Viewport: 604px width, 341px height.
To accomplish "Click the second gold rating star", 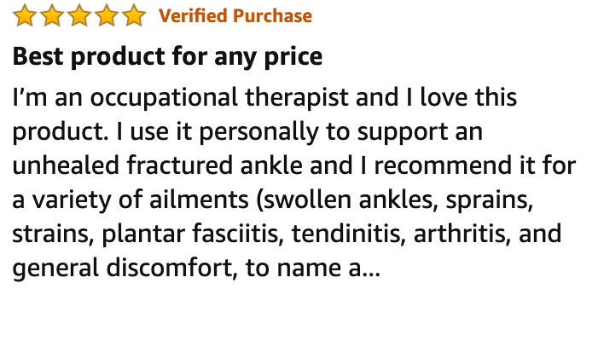I will tap(52, 15).
